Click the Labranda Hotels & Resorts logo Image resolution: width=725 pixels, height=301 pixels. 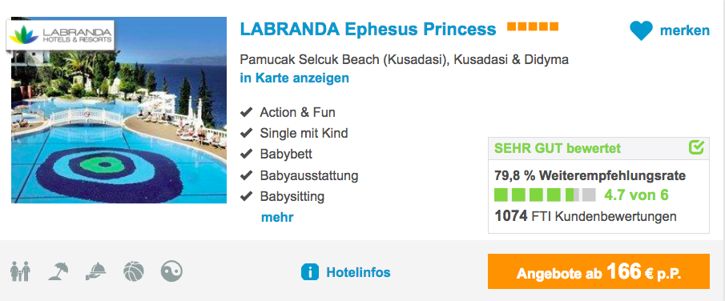pyautogui.click(x=60, y=35)
